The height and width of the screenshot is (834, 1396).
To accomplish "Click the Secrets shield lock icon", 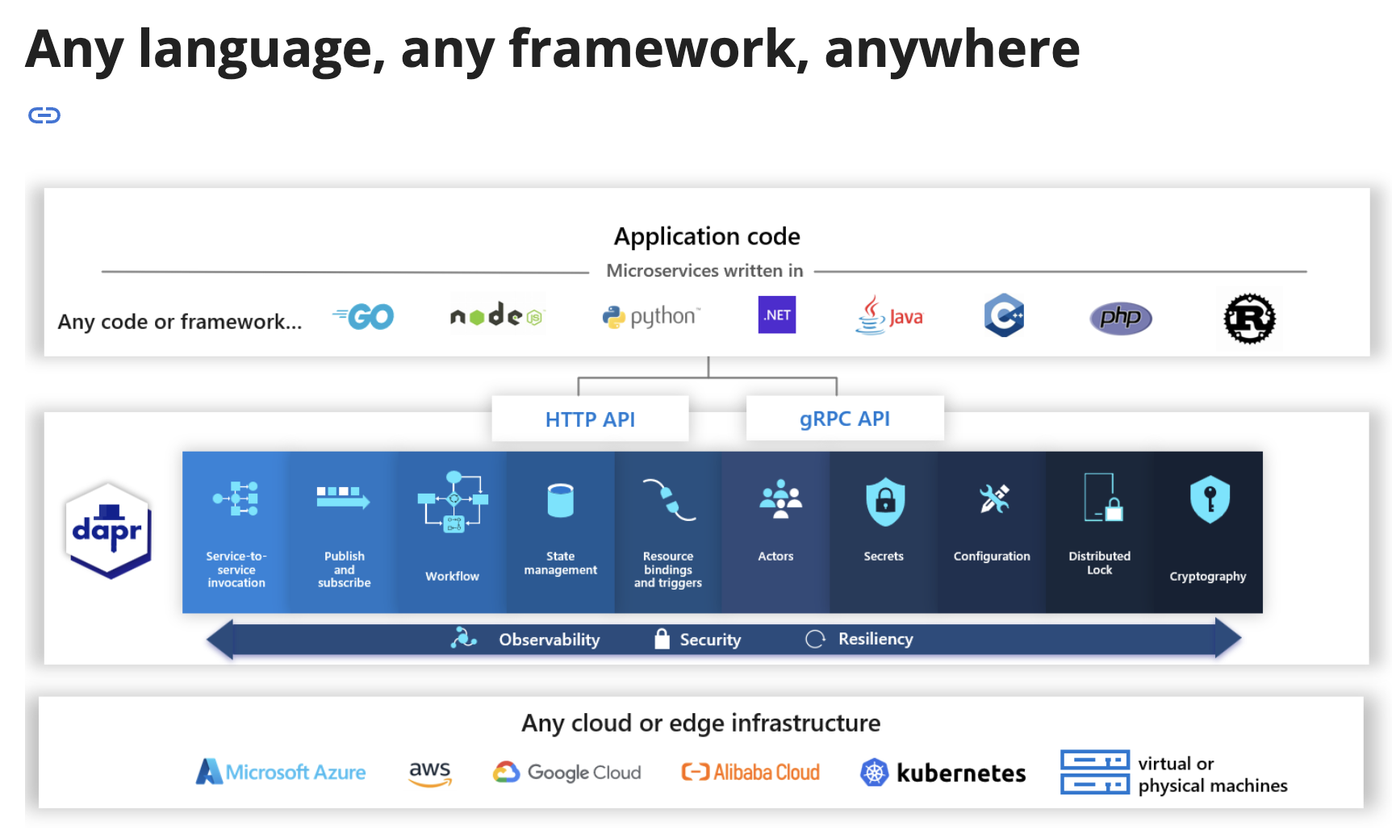I will click(885, 501).
